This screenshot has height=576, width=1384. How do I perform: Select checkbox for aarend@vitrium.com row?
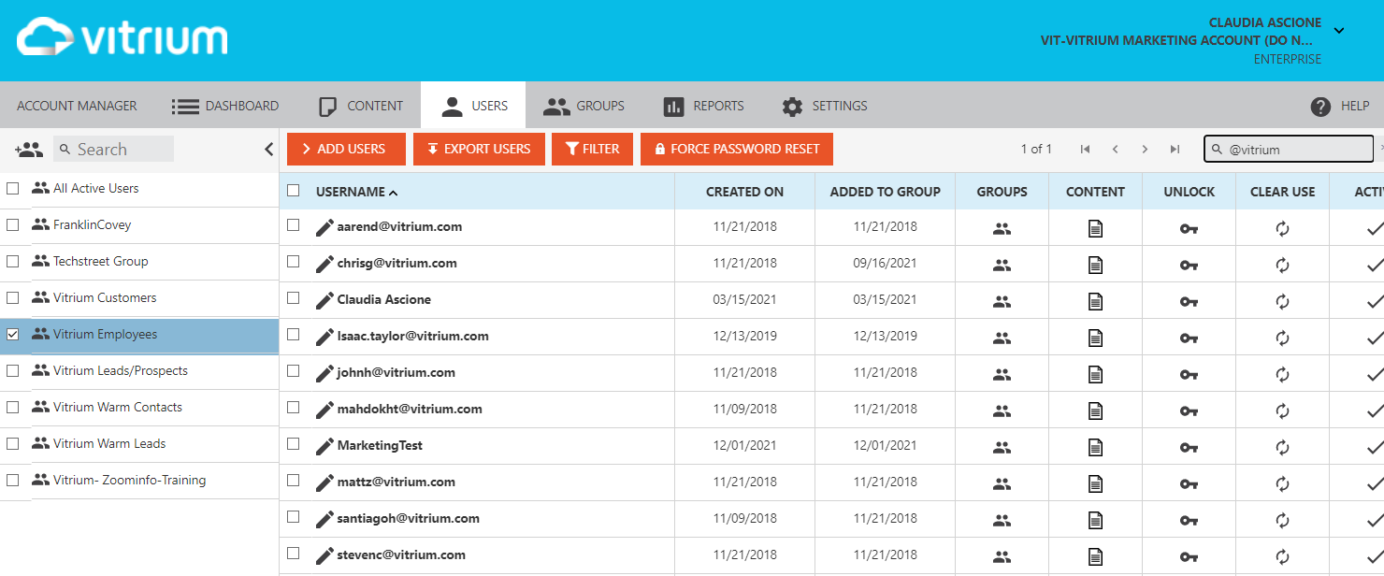click(294, 225)
